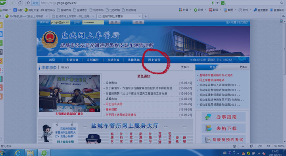Viewport: 286px width, 156px height.
Task: Click the 注册 register button
Action: 138,22
